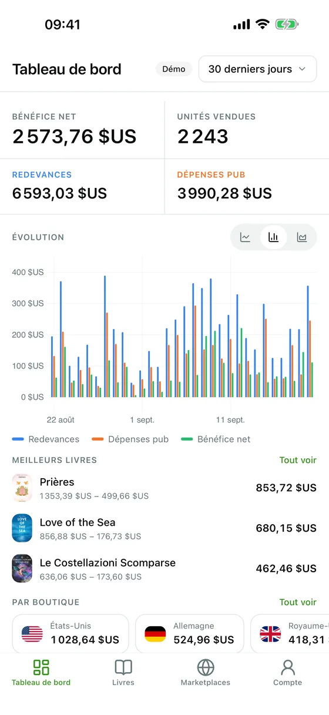Click the 853,72 $US amount for Prières
The height and width of the screenshot is (715, 329).
click(286, 488)
